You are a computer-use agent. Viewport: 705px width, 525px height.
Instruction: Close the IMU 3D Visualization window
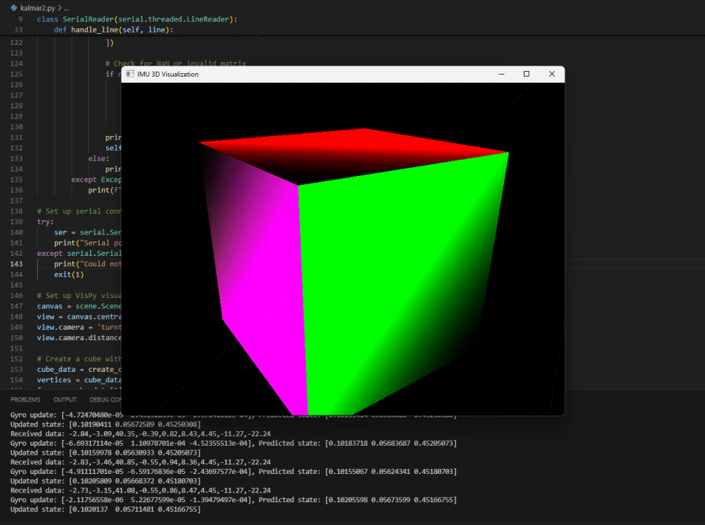(552, 74)
